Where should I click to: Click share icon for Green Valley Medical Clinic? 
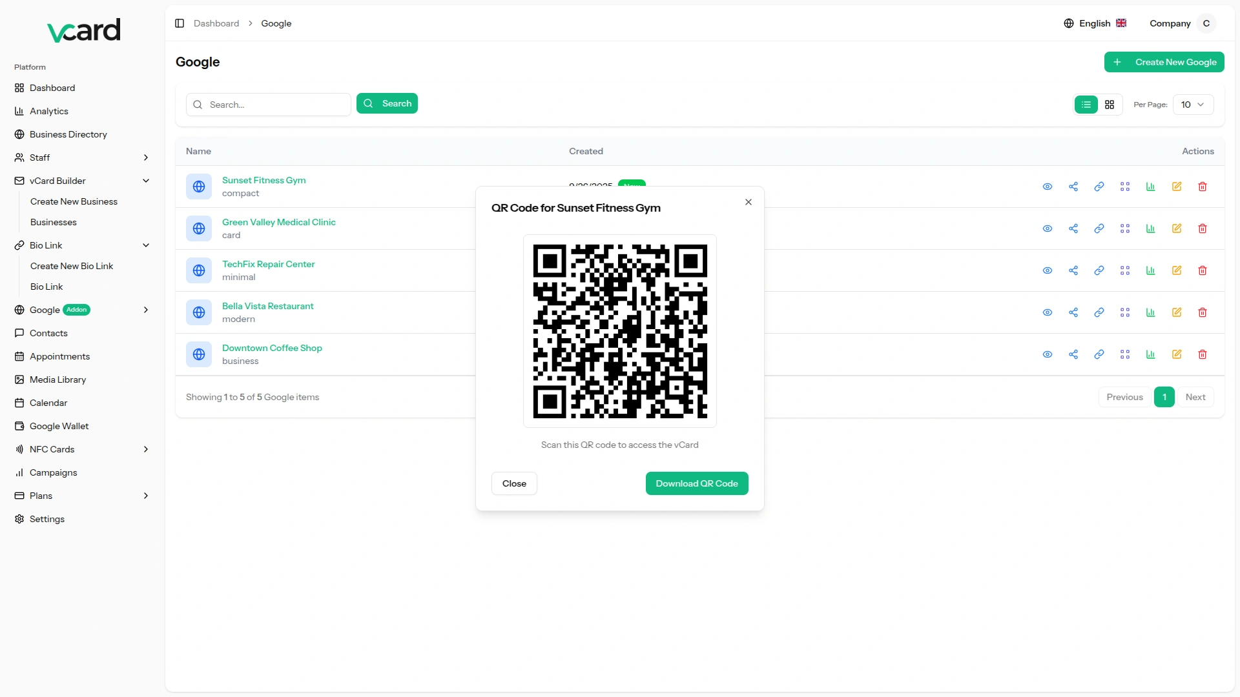(1073, 228)
